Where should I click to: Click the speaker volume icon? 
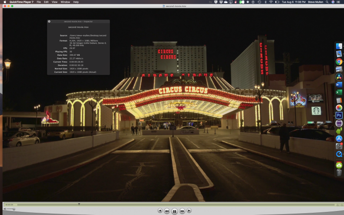[5, 209]
